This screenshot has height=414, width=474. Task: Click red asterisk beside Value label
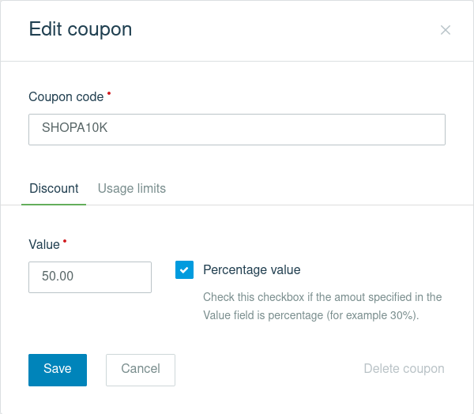point(65,242)
